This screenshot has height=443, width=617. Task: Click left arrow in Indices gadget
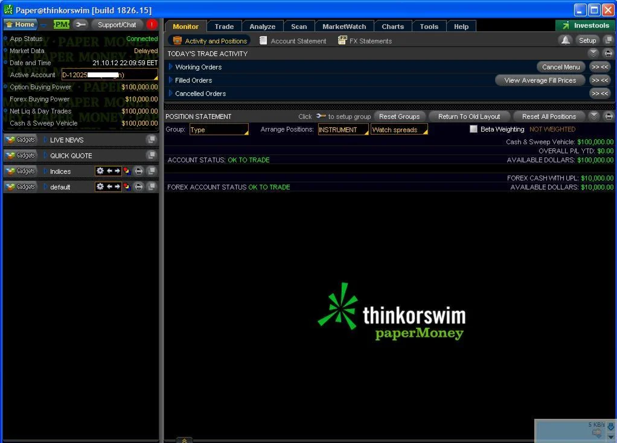click(109, 171)
